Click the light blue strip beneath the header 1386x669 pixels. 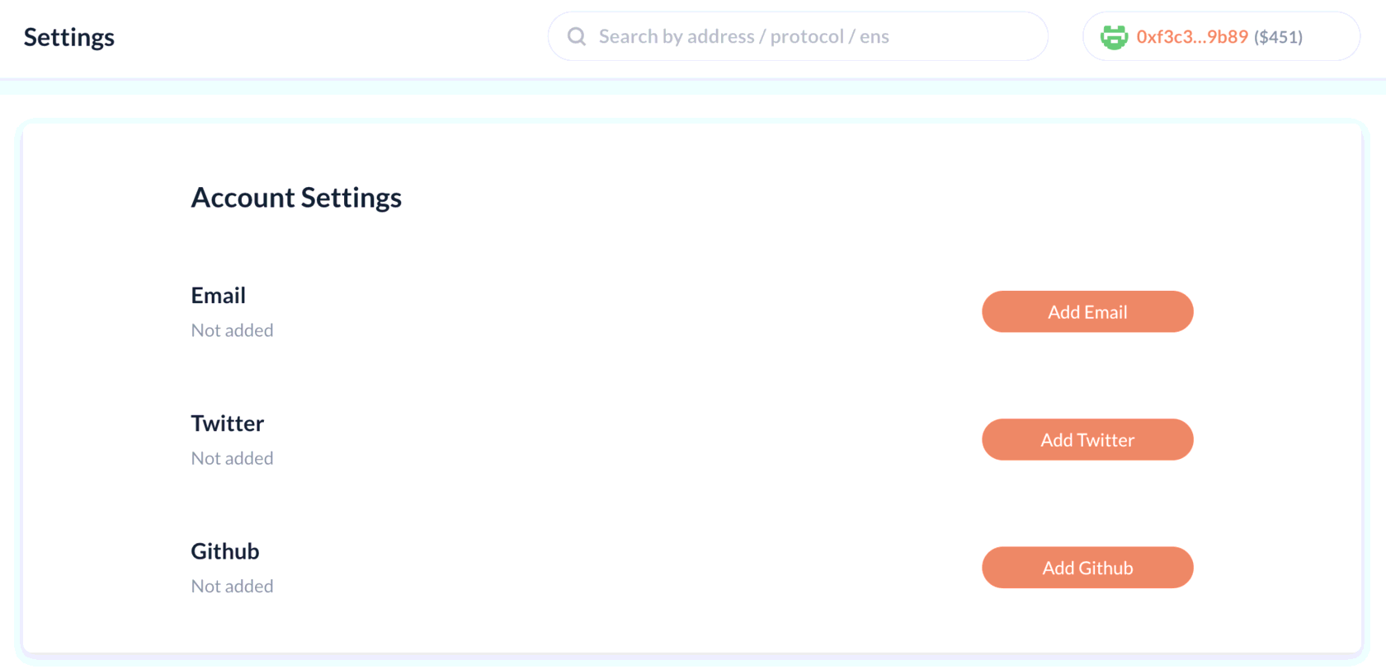[693, 87]
